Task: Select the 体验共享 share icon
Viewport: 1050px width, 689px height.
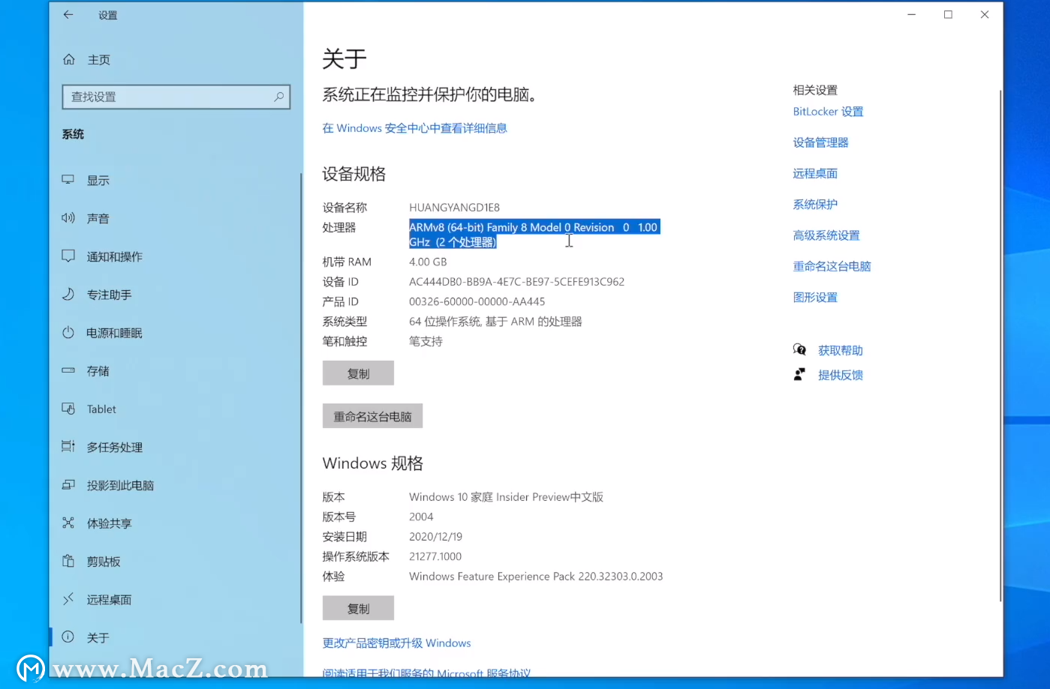Action: [x=68, y=523]
